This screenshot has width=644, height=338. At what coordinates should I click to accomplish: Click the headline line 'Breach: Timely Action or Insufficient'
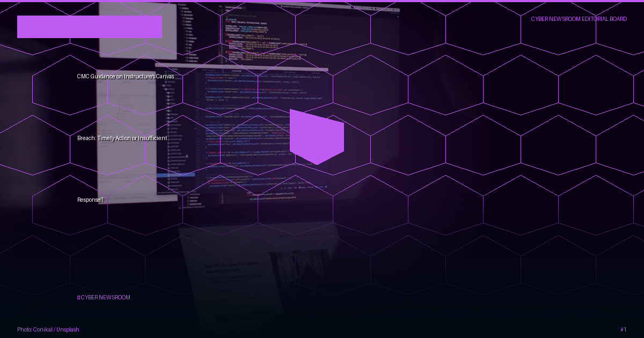coord(122,138)
